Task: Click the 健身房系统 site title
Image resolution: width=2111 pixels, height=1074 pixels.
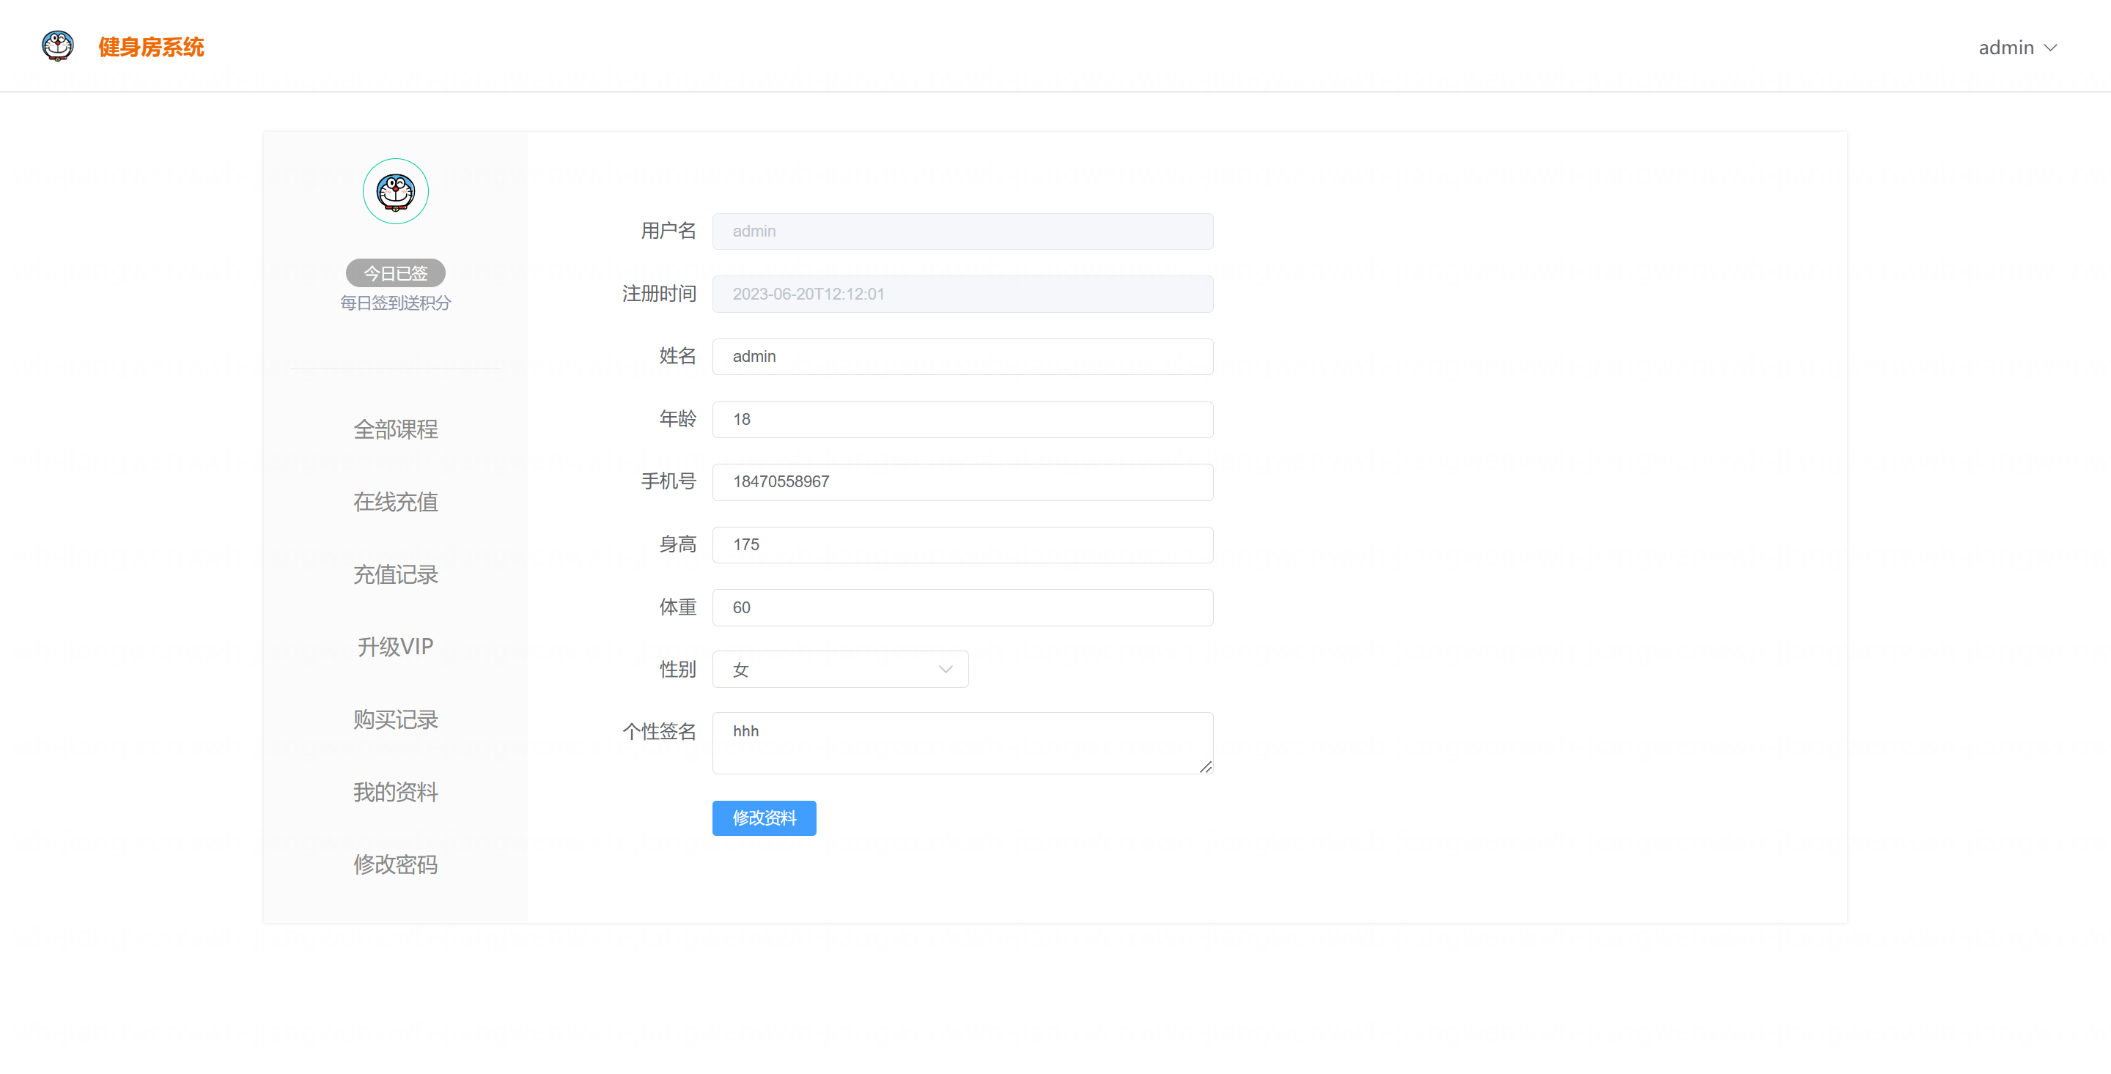Action: (151, 48)
